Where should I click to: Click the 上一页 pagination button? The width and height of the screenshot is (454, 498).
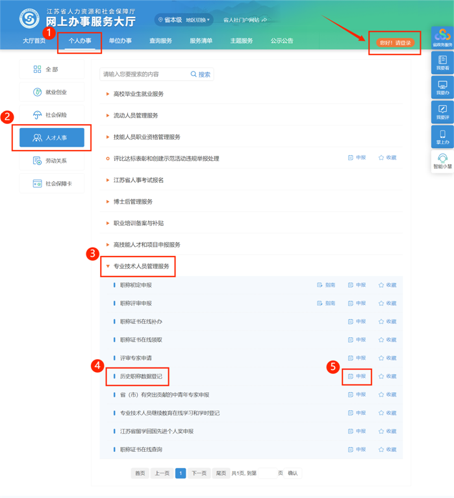[162, 473]
